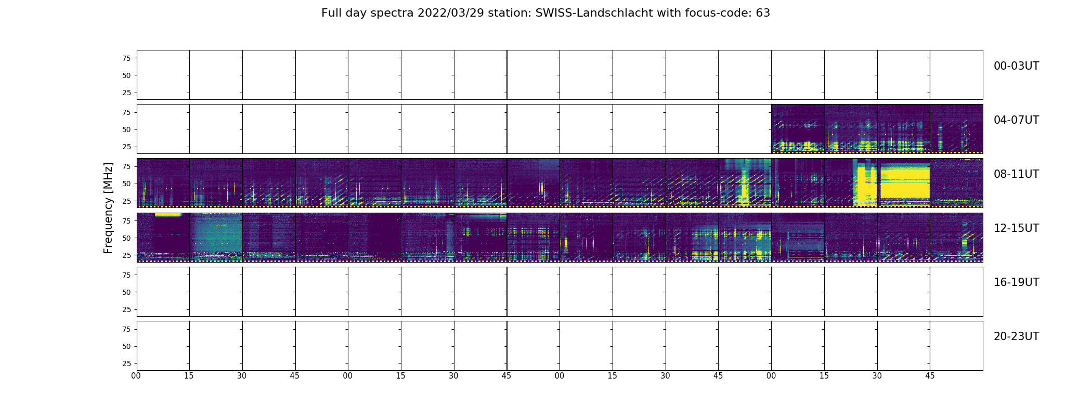Click the spectrogram data in the 04-07UT row

click(877, 129)
